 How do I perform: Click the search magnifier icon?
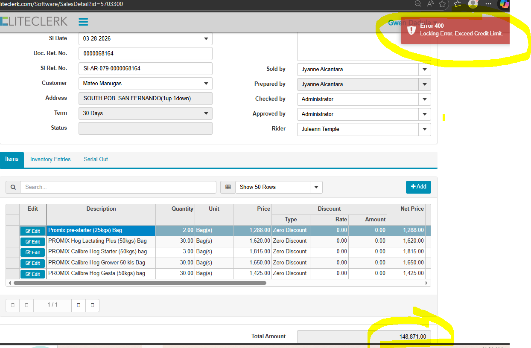13,187
